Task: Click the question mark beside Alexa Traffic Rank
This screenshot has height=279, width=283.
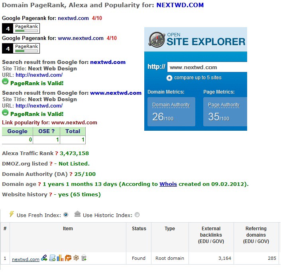Action: (57, 153)
